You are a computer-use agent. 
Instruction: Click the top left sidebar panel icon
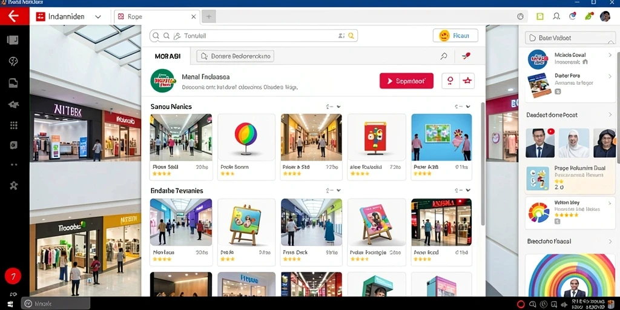coord(13,40)
